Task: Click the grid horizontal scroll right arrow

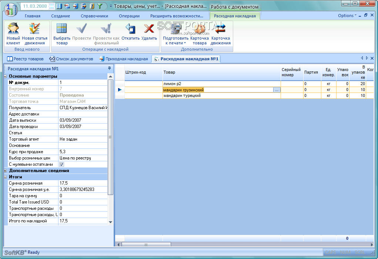Action: pos(371,245)
